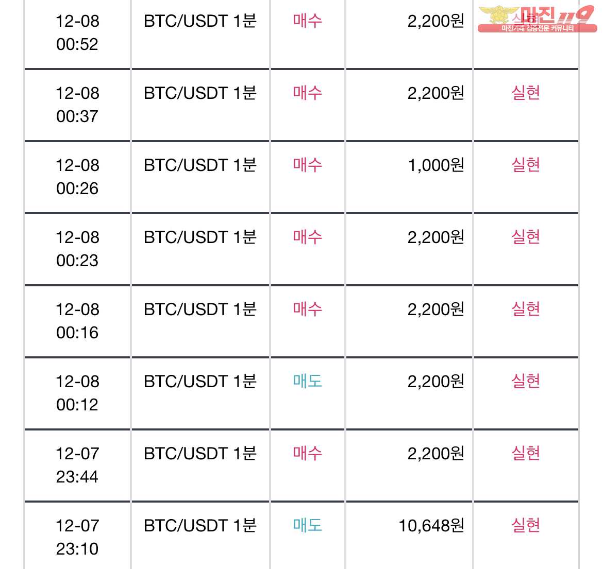
Task: Click the 마진119 watermark logo
Action: [537, 19]
